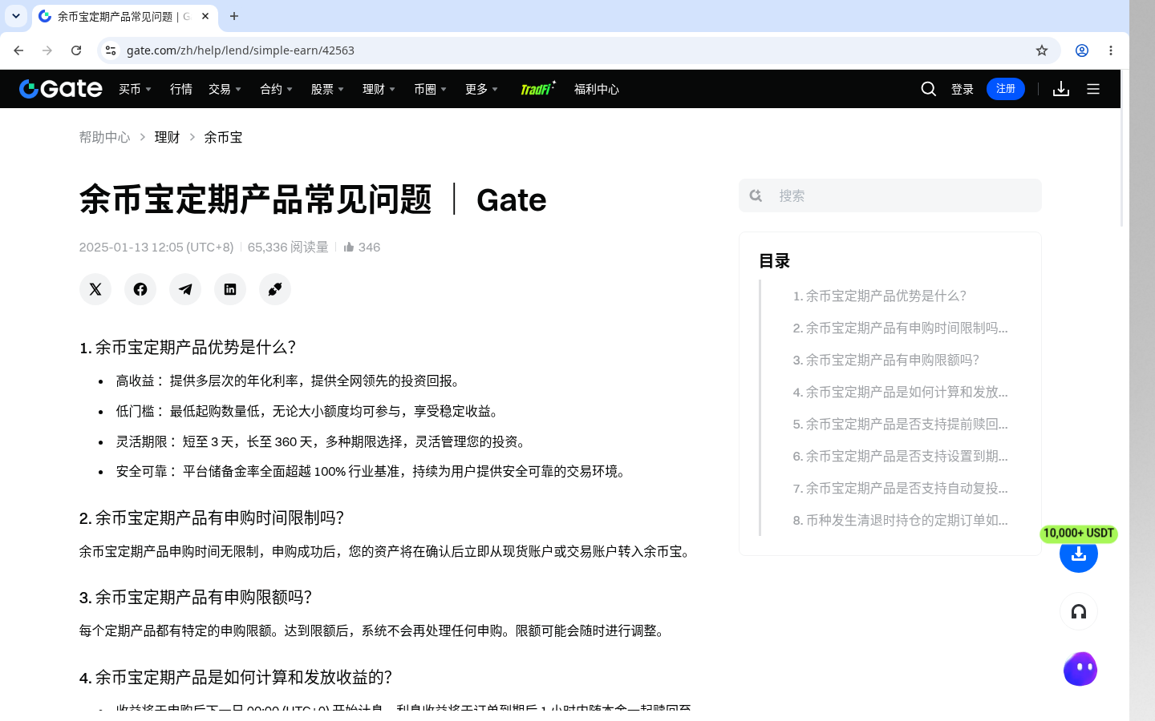1155x721 pixels.
Task: Jump to 目录 item 4 如何计算和发放
Action: click(x=900, y=392)
